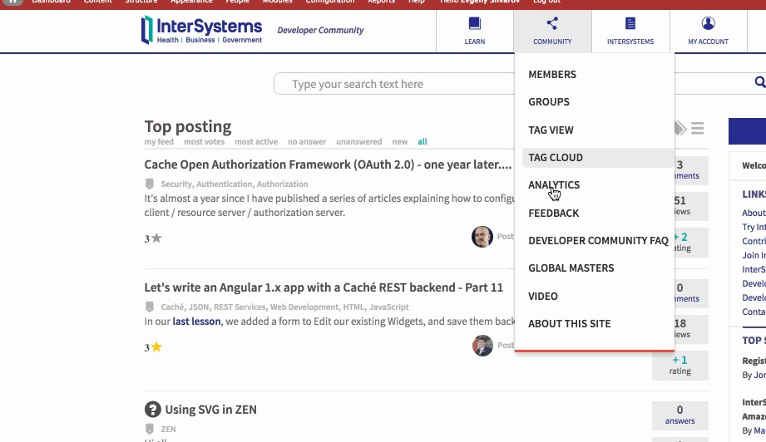
Task: Click the gold star on Angular post
Action: coord(156,347)
